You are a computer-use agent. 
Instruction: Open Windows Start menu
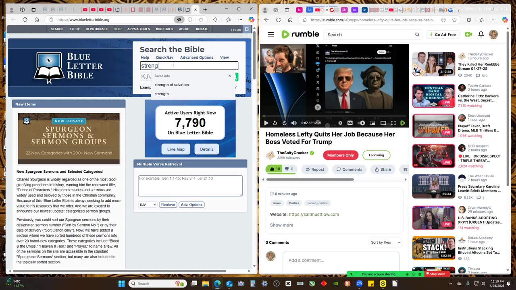pos(121,284)
